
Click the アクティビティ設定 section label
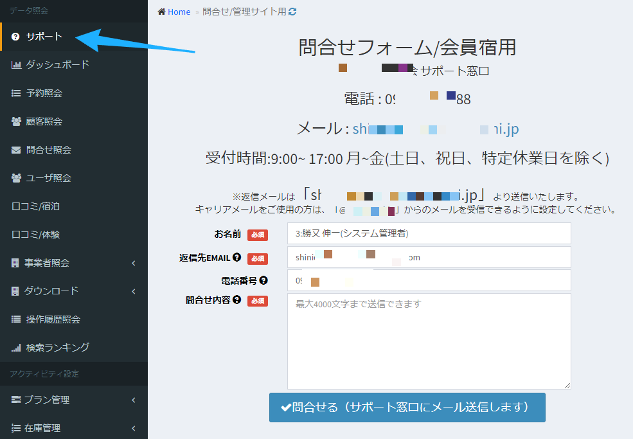point(44,374)
